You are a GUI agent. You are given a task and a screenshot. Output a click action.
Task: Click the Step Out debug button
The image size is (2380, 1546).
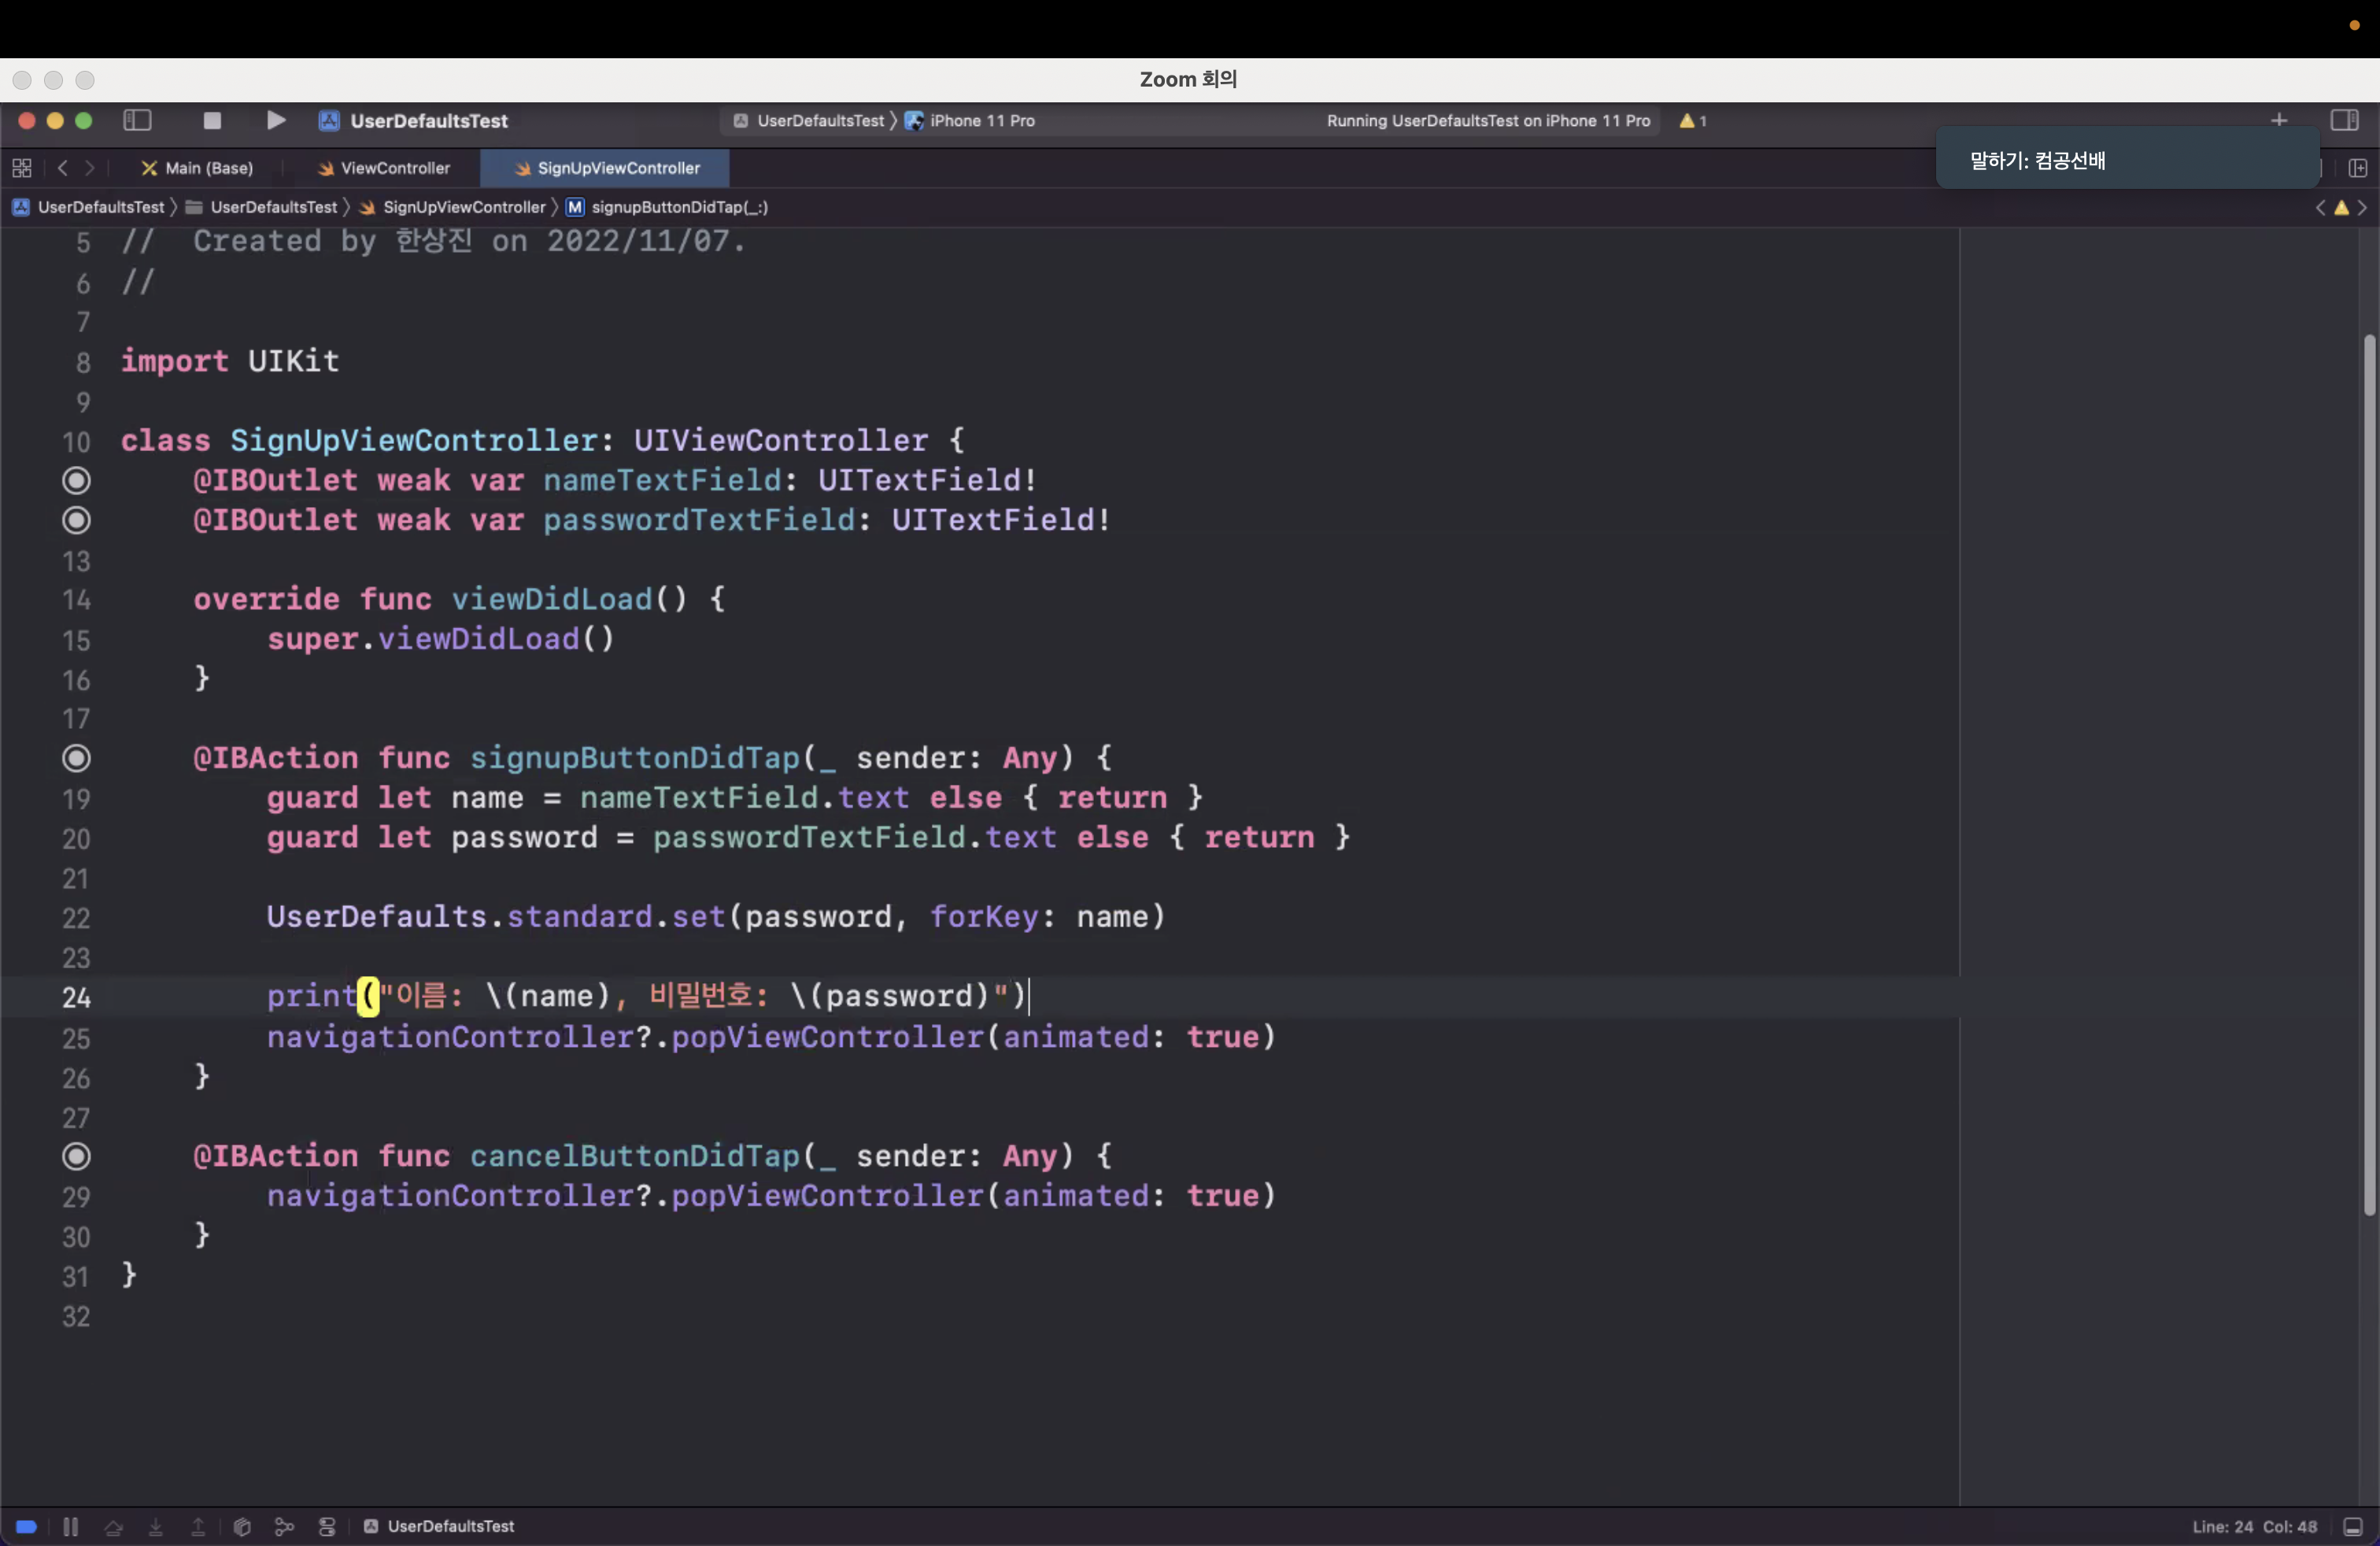(198, 1526)
